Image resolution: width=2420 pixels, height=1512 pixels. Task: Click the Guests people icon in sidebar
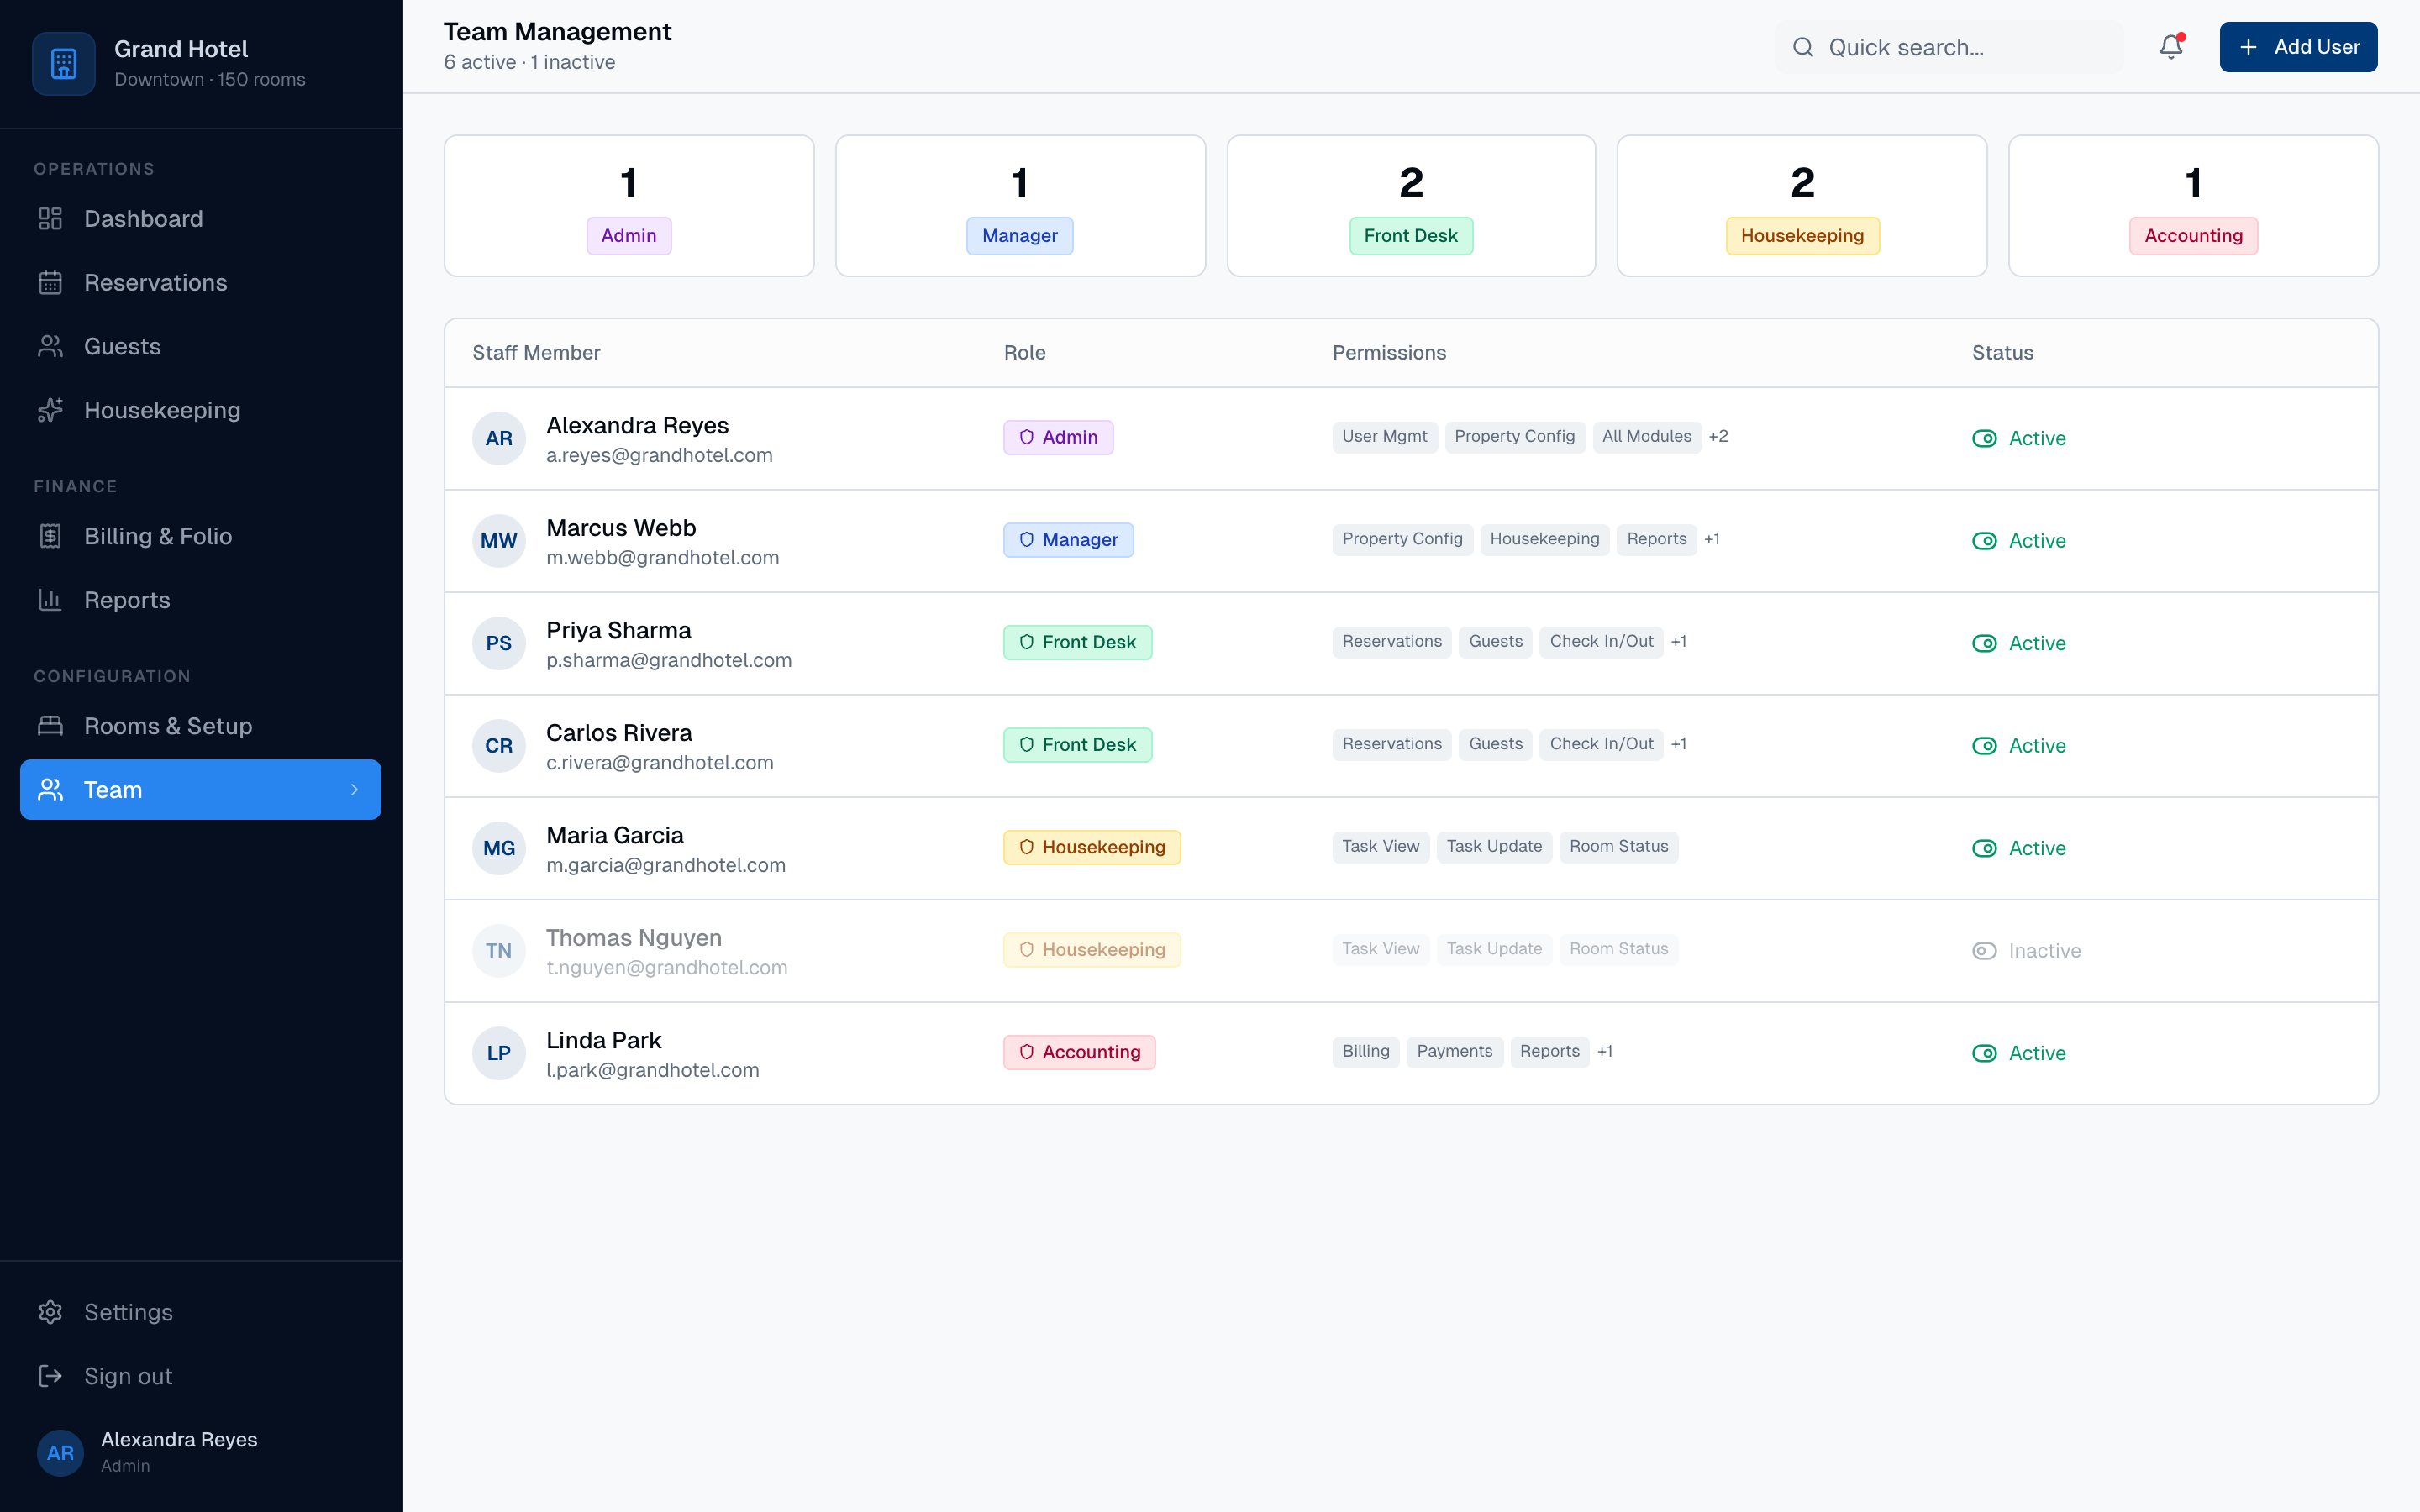pos(50,347)
